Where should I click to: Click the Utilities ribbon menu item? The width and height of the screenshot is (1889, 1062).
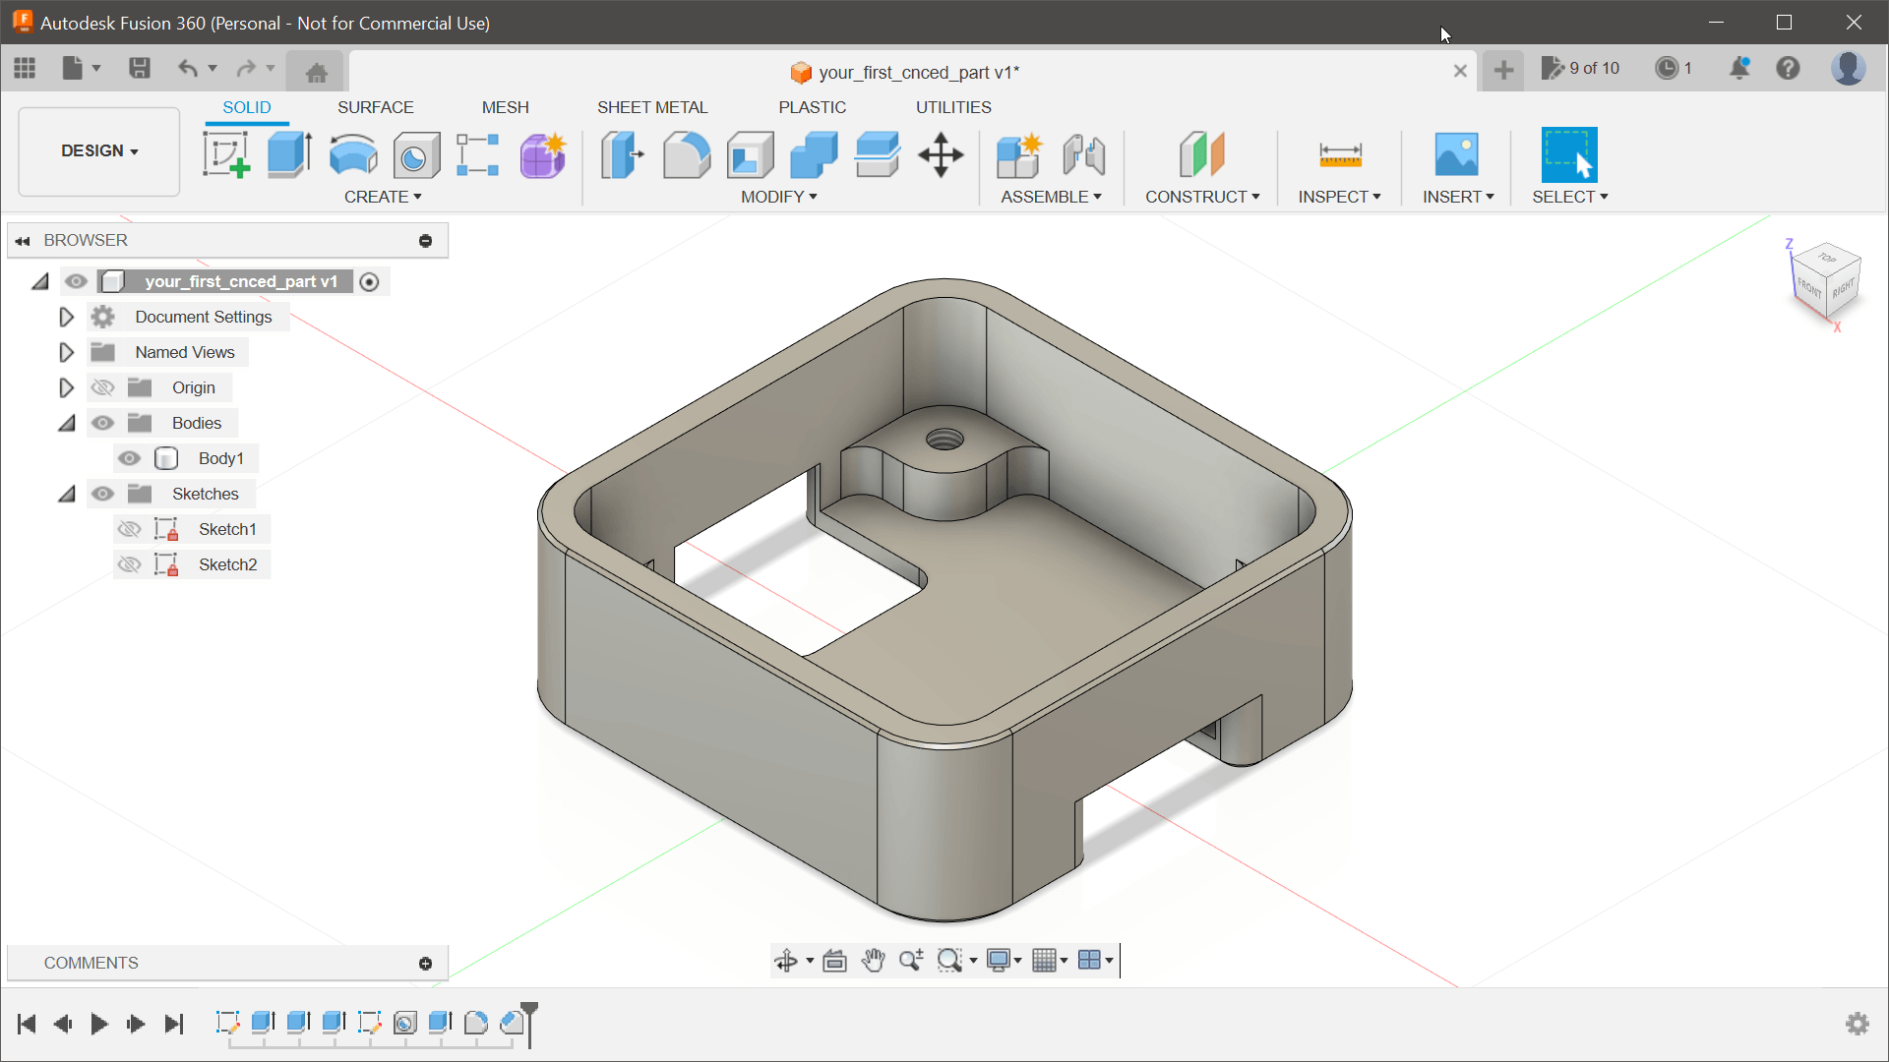pos(953,106)
